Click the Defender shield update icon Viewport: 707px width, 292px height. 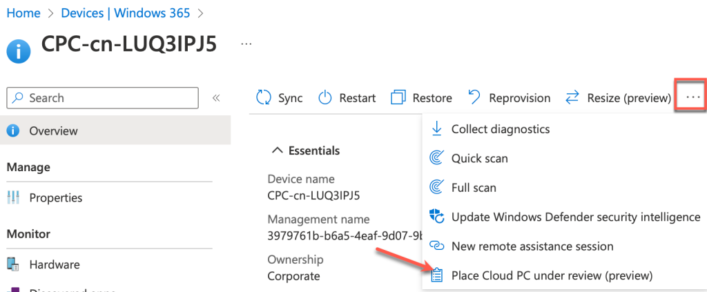click(437, 217)
